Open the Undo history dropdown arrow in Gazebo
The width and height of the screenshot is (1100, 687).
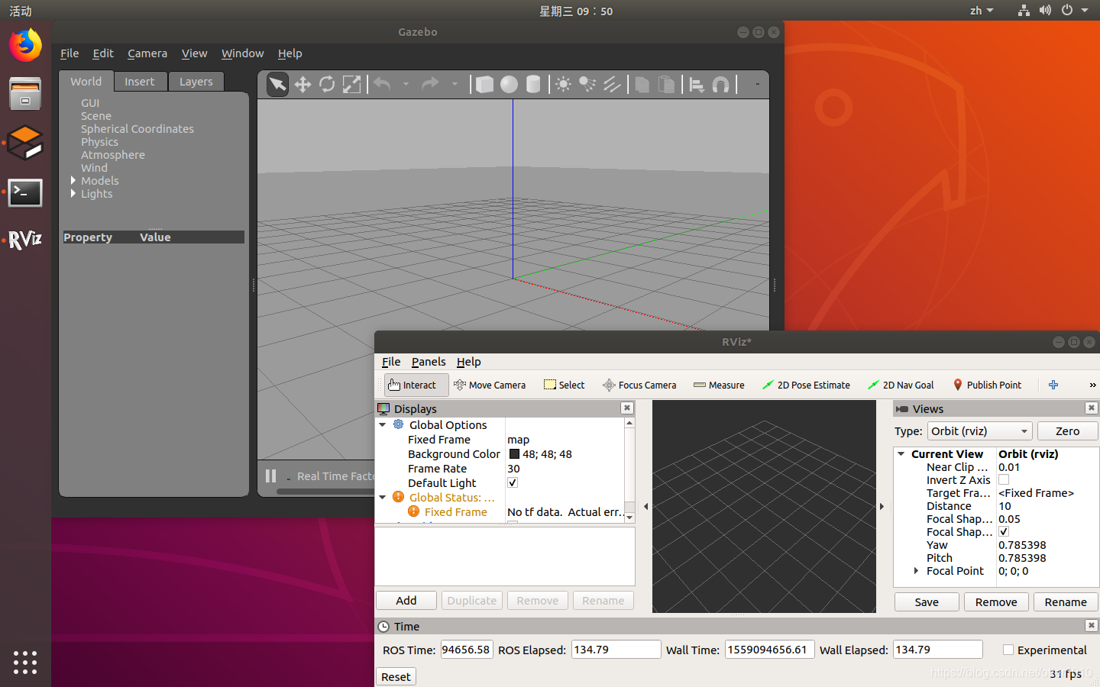pyautogui.click(x=406, y=84)
